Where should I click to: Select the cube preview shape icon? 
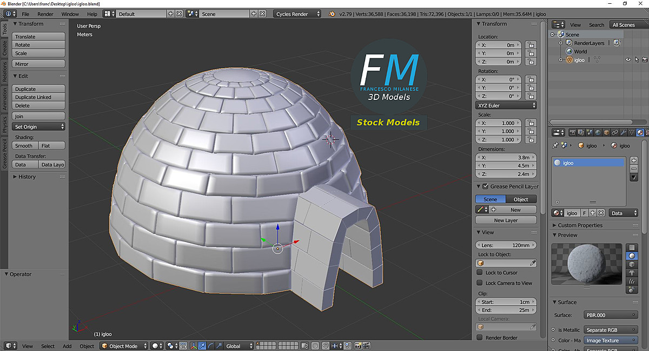pos(632,265)
